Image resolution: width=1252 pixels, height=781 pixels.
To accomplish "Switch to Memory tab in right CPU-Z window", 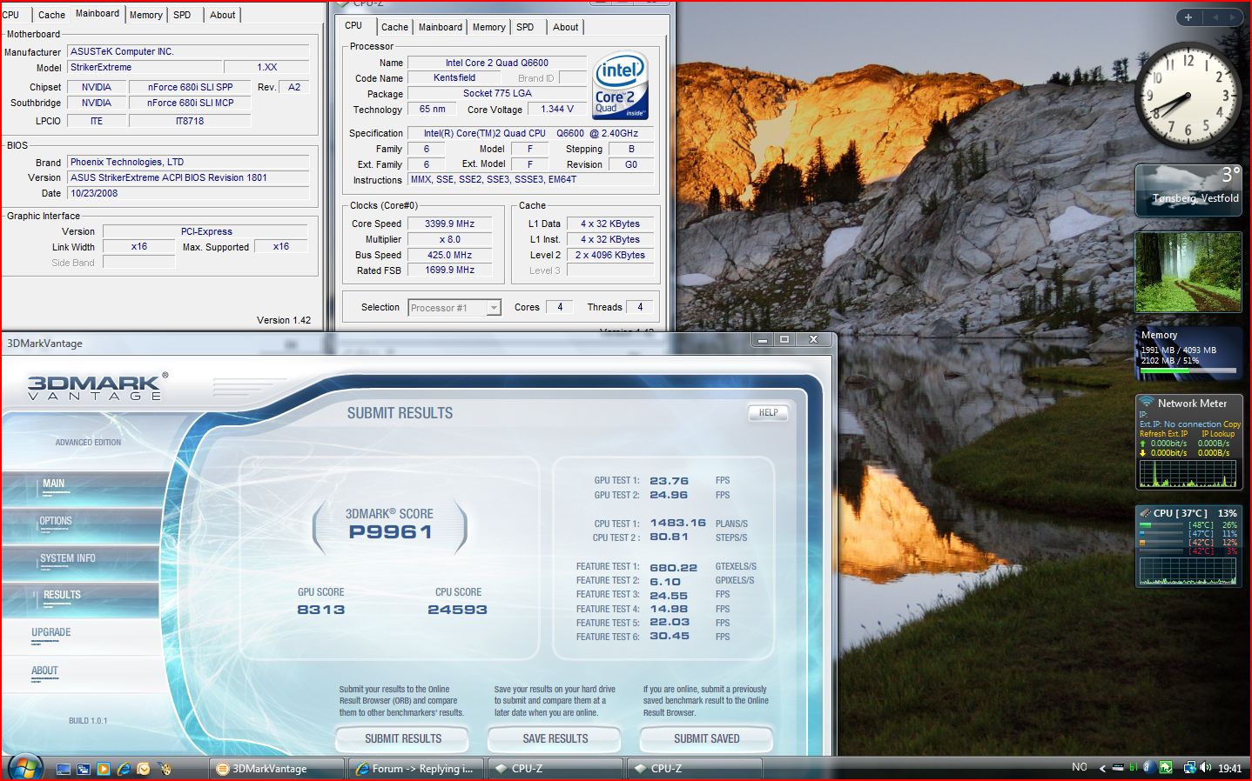I will pos(488,27).
